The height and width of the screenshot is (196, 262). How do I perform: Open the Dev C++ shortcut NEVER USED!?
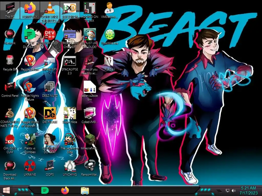[50, 37]
